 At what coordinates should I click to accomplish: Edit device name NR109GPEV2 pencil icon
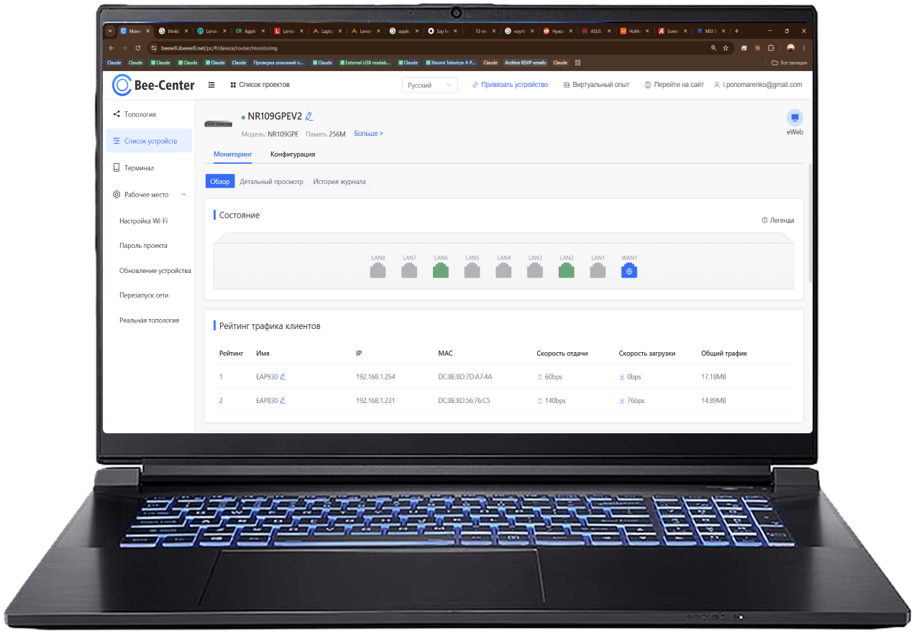pyautogui.click(x=309, y=116)
